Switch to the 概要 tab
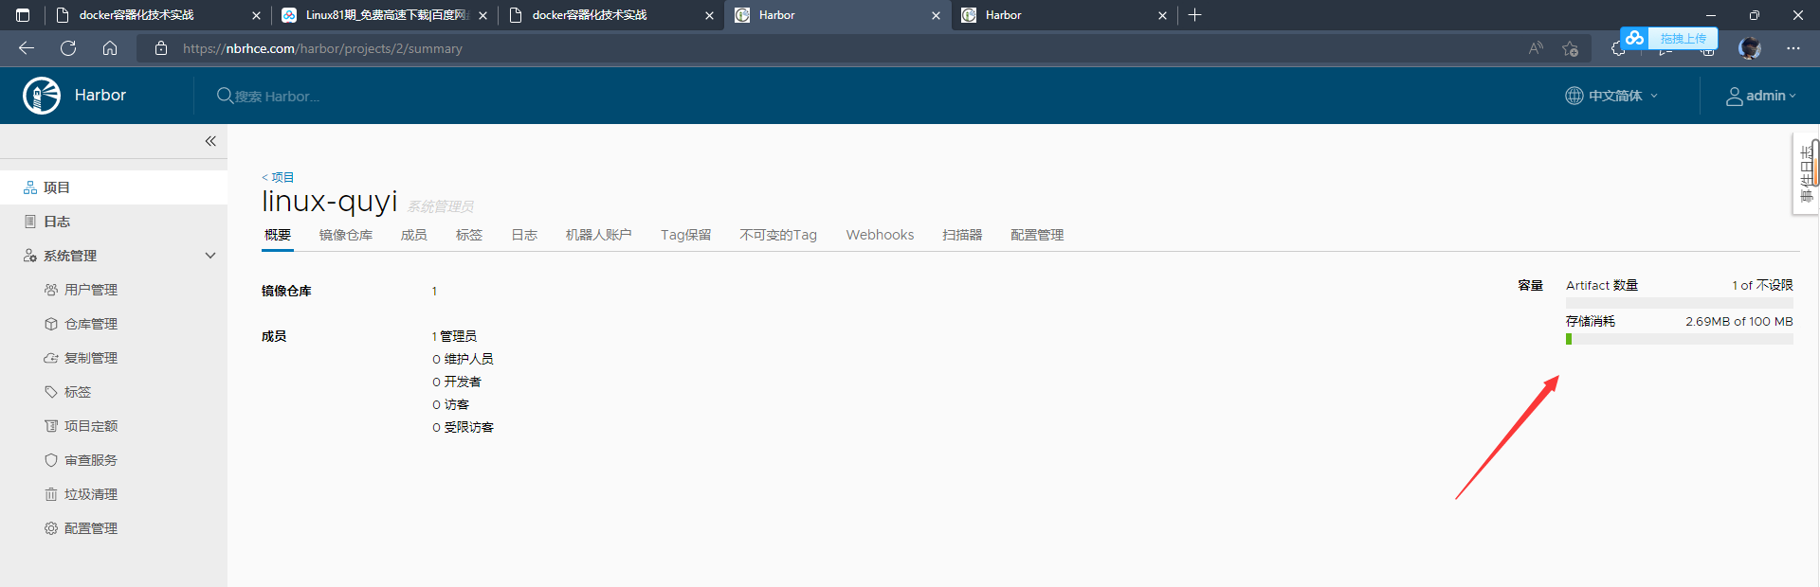The width and height of the screenshot is (1820, 587). click(278, 235)
